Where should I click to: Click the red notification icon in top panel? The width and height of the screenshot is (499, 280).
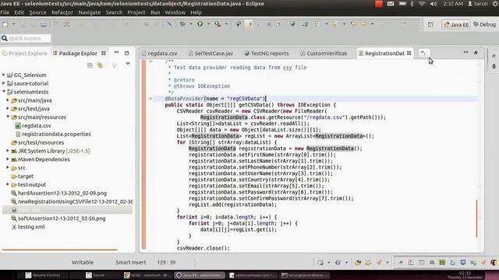(379, 4)
